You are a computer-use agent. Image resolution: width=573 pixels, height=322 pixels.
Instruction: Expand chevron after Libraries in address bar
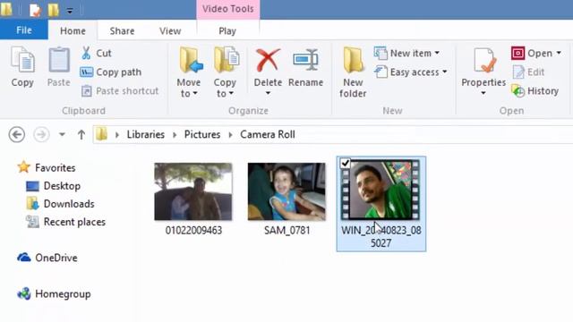(x=175, y=135)
